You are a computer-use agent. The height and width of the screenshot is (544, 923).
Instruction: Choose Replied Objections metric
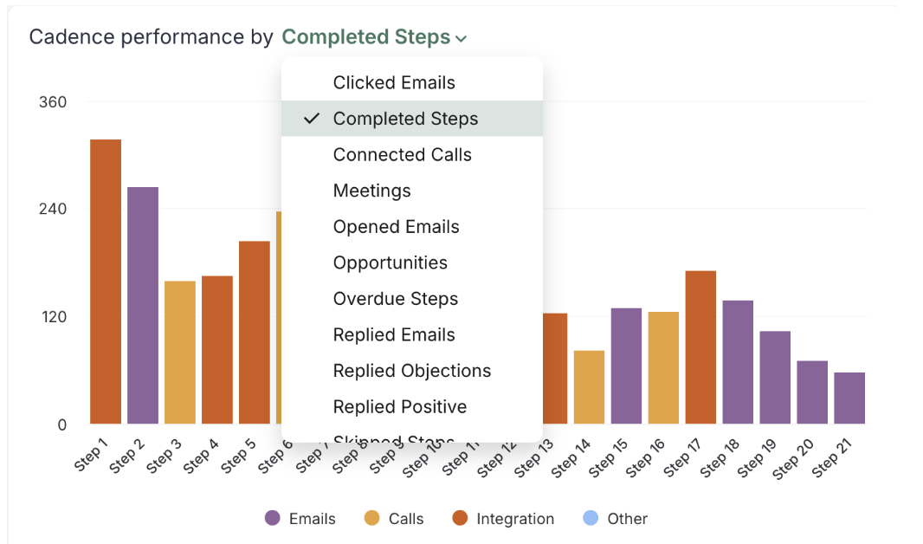pyautogui.click(x=411, y=370)
